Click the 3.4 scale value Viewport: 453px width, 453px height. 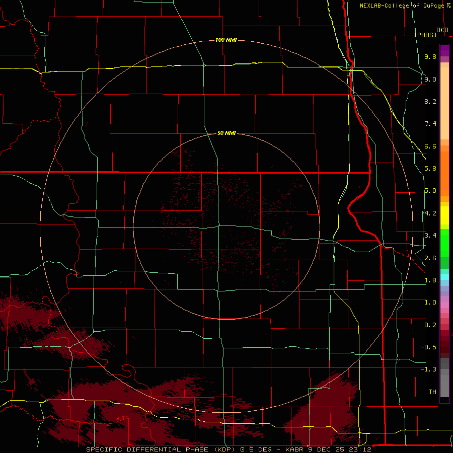(x=430, y=236)
